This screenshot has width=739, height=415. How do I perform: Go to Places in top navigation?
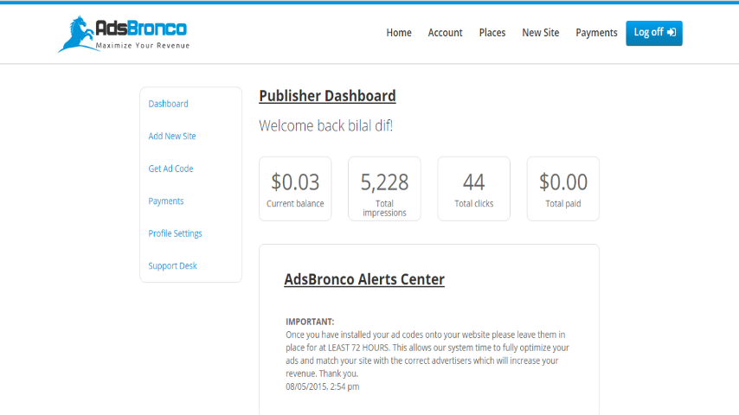click(x=492, y=33)
